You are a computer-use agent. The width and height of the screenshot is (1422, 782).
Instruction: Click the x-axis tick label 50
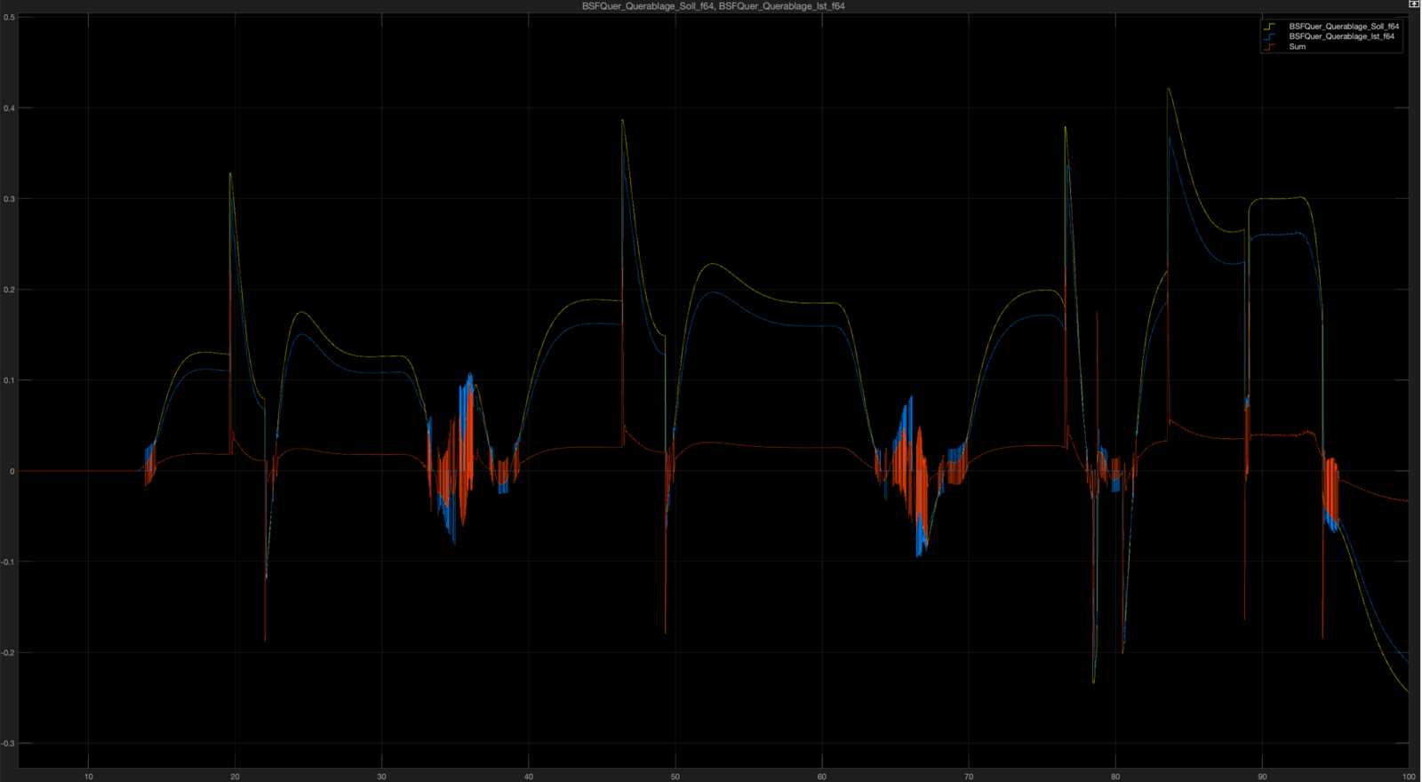click(x=675, y=777)
